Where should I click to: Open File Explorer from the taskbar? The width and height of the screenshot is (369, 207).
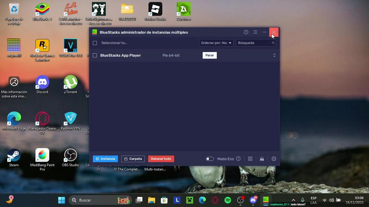(152, 200)
